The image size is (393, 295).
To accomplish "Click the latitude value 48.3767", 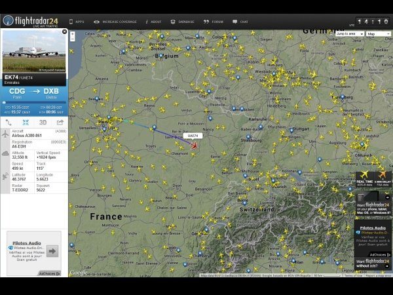I will pyautogui.click(x=19, y=179).
